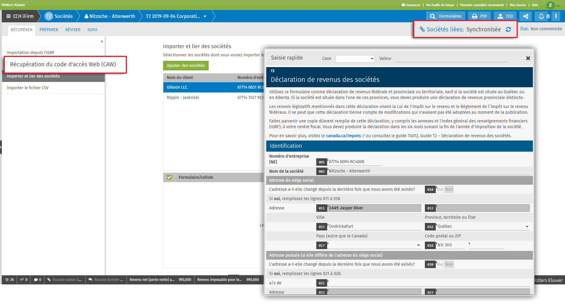The height and width of the screenshot is (307, 565).
Task: Select Non for line 020
Action: tap(449, 264)
